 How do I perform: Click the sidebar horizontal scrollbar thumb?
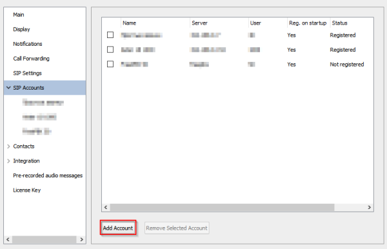45,239
